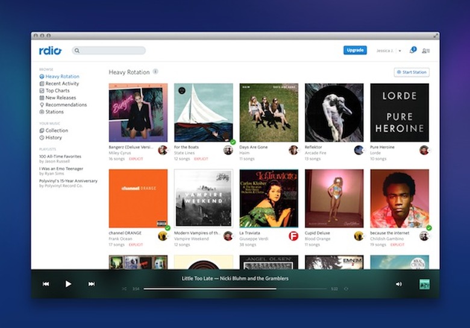Open Top Charts in the sidebar
The height and width of the screenshot is (328, 470).
pos(58,90)
